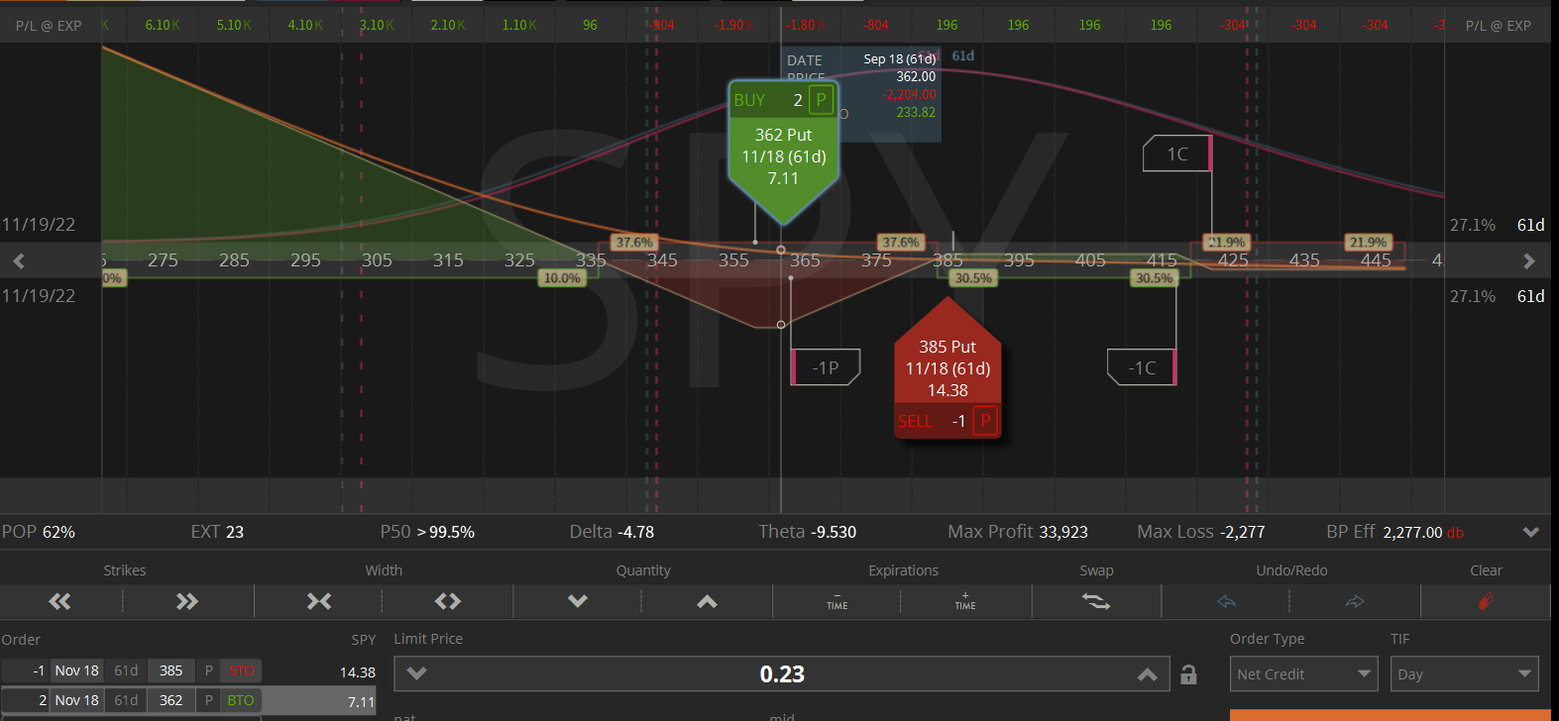Click the left P/L @ EXP label
This screenshot has width=1559, height=721.
[x=49, y=26]
